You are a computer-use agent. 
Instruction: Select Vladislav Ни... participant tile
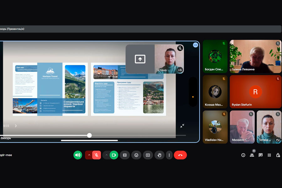[x=215, y=127]
